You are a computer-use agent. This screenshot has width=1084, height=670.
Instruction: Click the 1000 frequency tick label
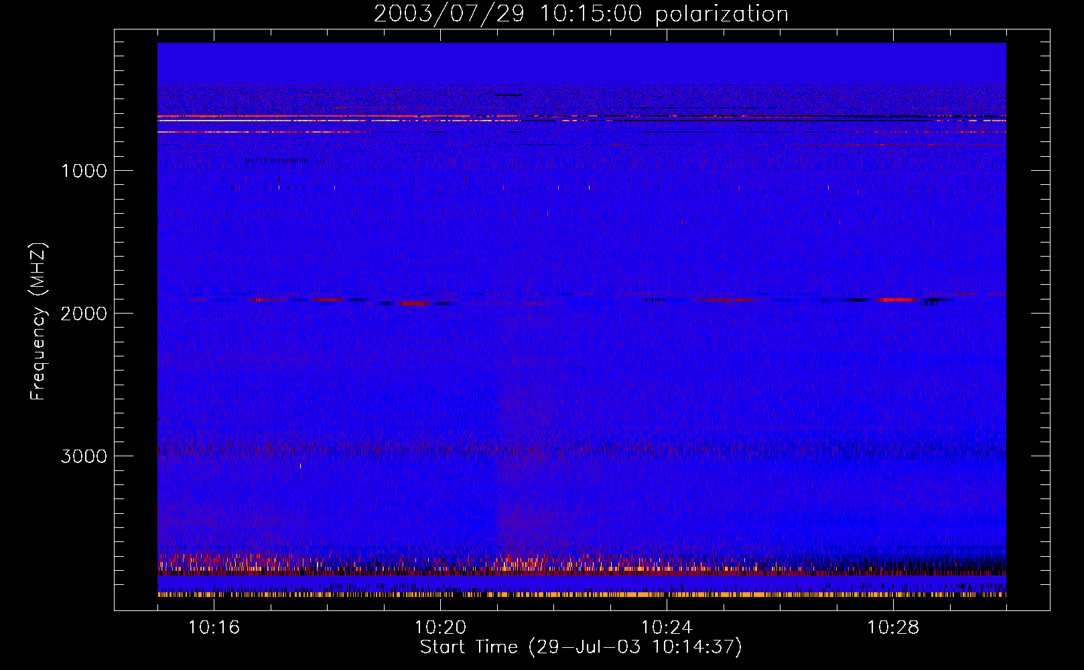tap(84, 171)
